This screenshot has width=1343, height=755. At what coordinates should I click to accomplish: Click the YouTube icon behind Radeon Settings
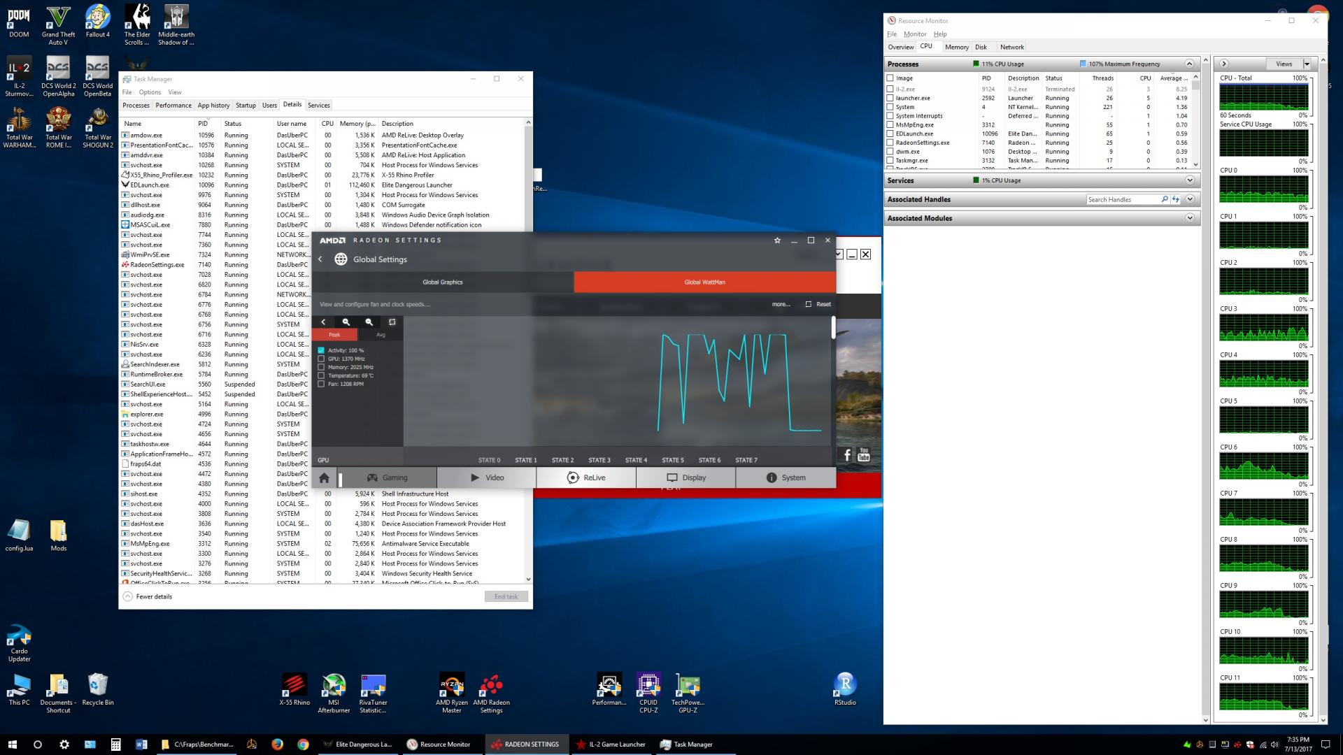tap(864, 455)
